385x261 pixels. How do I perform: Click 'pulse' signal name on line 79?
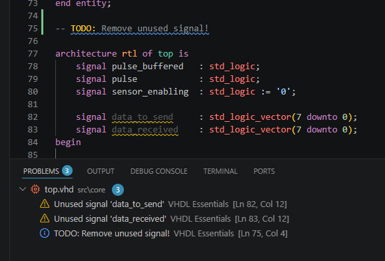tap(125, 79)
